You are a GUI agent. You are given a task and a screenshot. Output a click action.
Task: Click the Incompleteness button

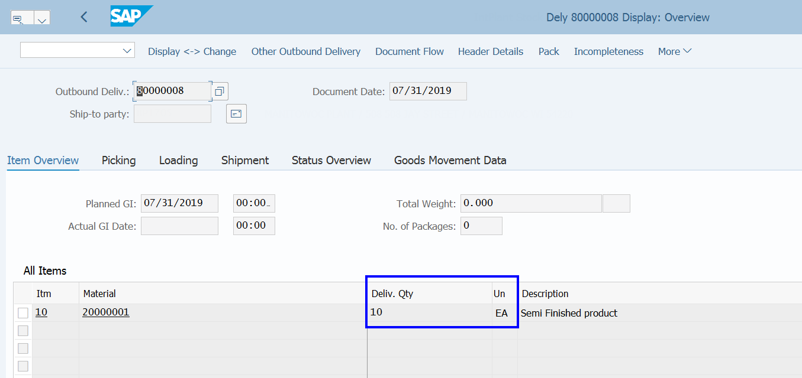click(608, 51)
